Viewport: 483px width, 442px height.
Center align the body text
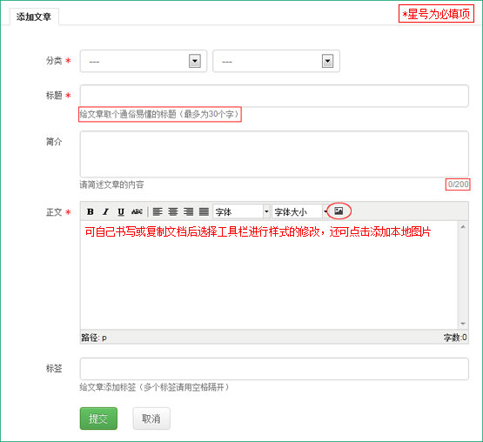(173, 212)
